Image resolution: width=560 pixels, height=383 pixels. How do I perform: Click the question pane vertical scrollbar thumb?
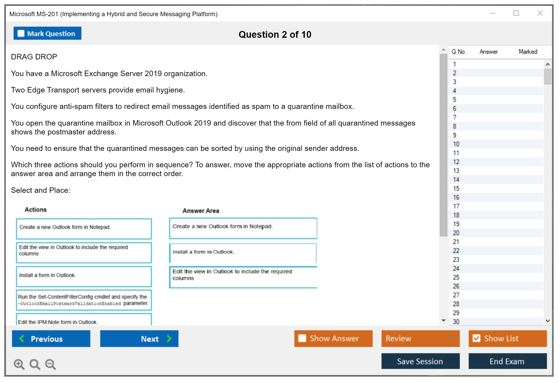click(443, 145)
